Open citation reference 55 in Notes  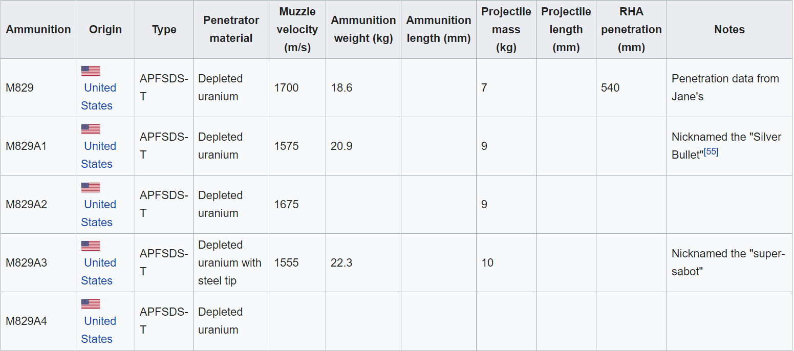(x=711, y=152)
